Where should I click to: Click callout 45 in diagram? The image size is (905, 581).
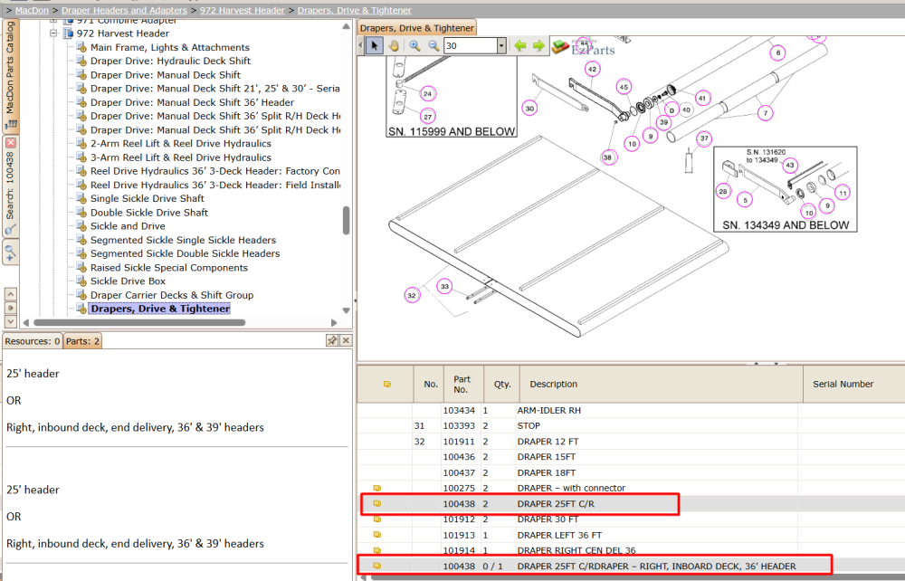[x=624, y=87]
